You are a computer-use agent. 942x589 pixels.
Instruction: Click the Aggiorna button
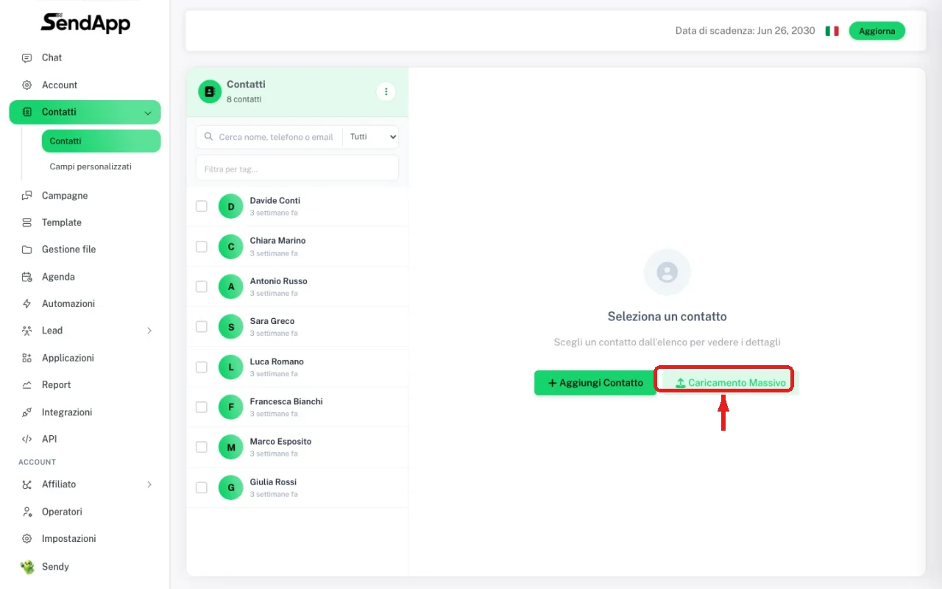[x=877, y=31]
